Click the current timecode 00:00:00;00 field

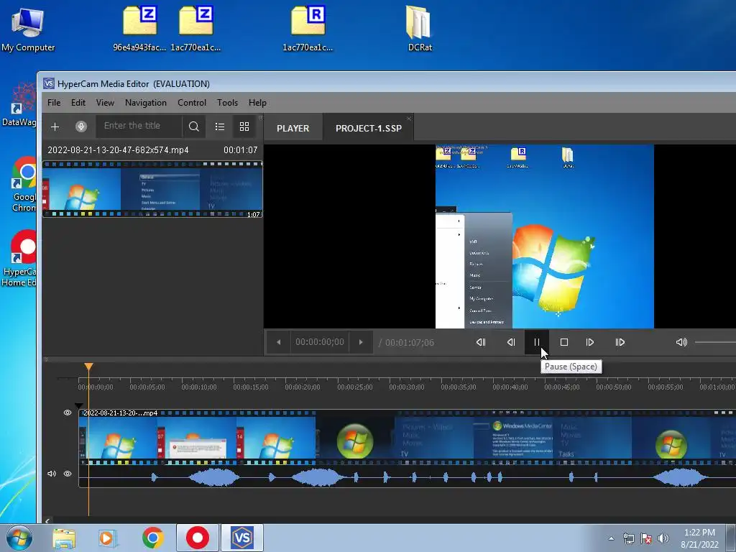[x=320, y=342]
